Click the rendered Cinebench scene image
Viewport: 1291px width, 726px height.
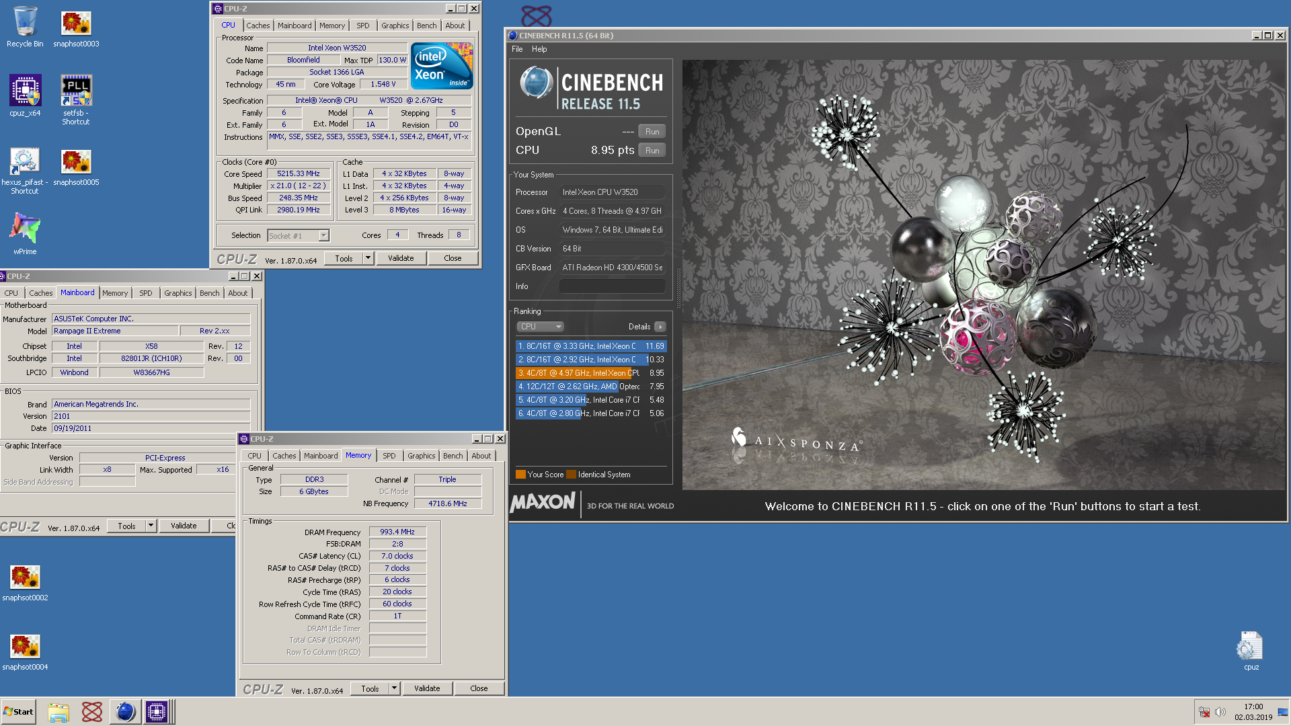(984, 274)
